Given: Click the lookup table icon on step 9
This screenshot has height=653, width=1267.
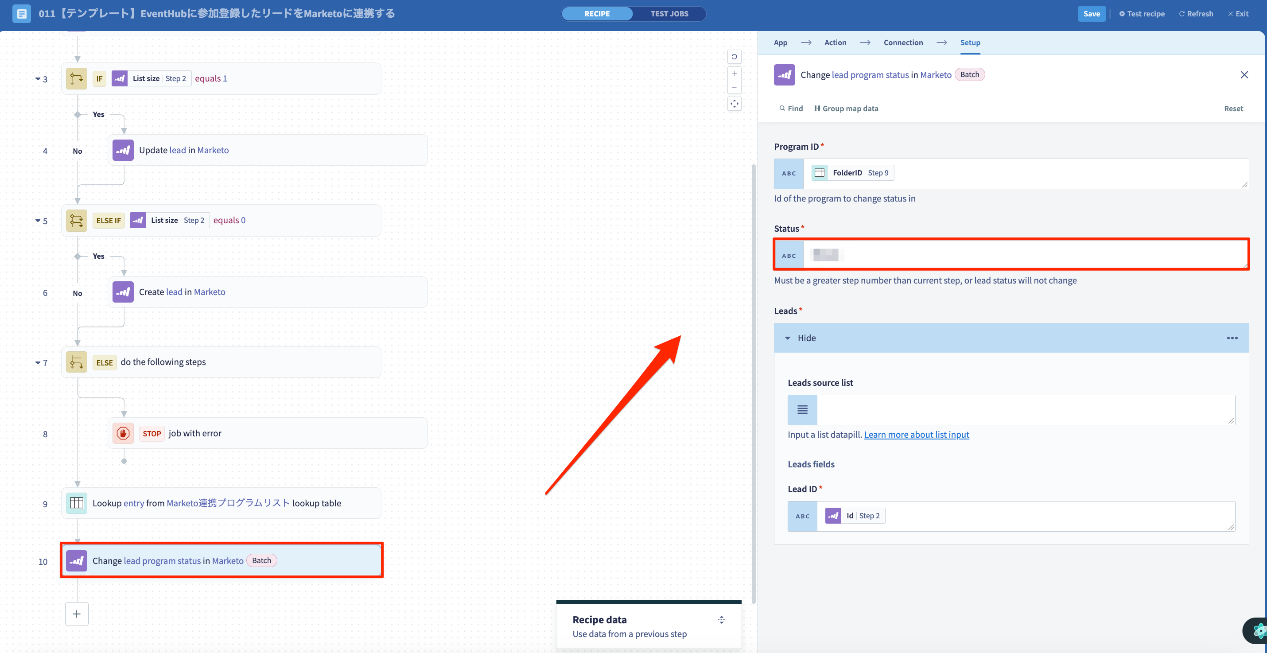Looking at the screenshot, I should (76, 503).
